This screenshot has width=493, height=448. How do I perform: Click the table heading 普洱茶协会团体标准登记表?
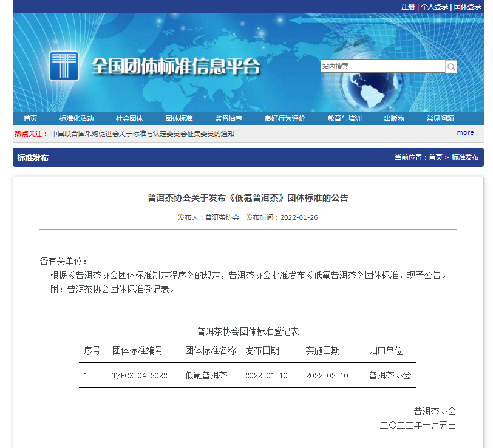[x=248, y=331]
